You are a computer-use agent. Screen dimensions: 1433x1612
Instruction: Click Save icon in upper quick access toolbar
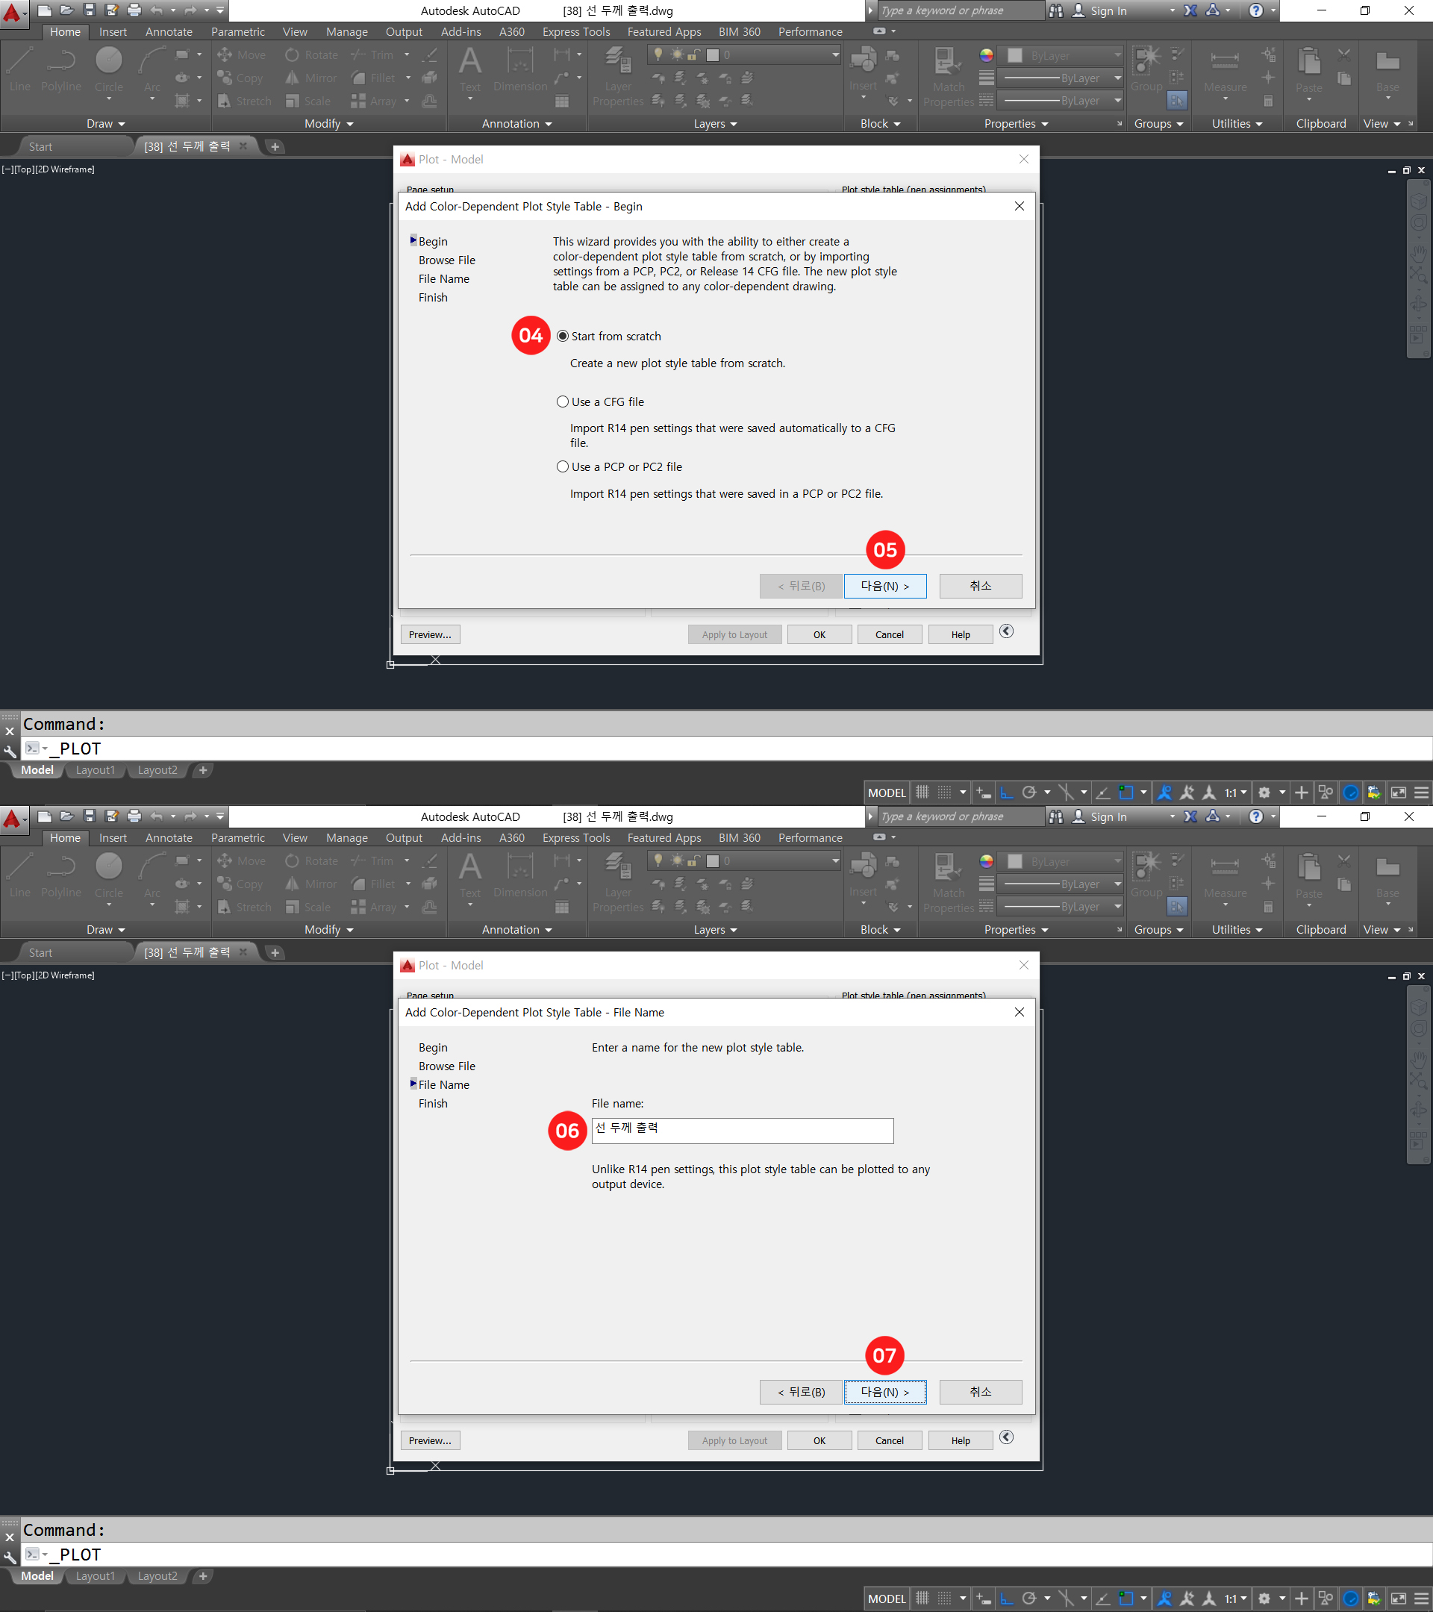click(89, 10)
